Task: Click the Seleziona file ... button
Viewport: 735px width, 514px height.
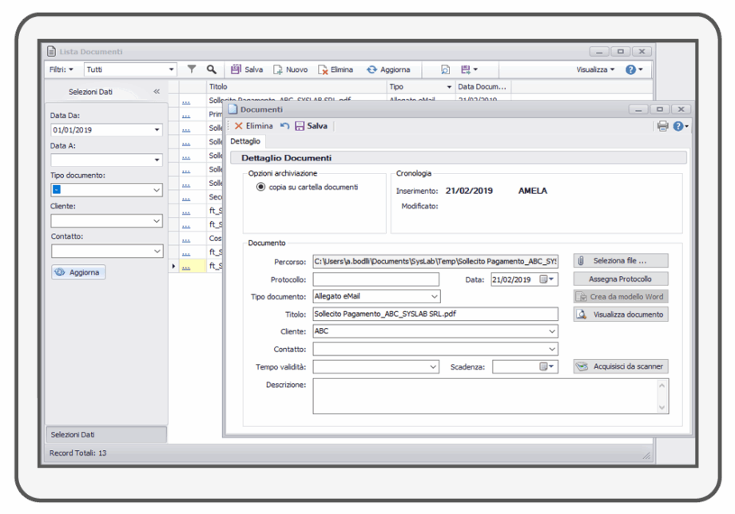Action: (621, 261)
